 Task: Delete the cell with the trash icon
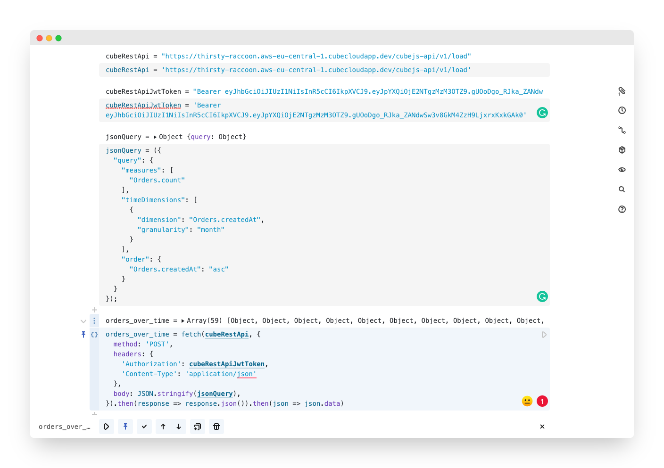(x=216, y=427)
